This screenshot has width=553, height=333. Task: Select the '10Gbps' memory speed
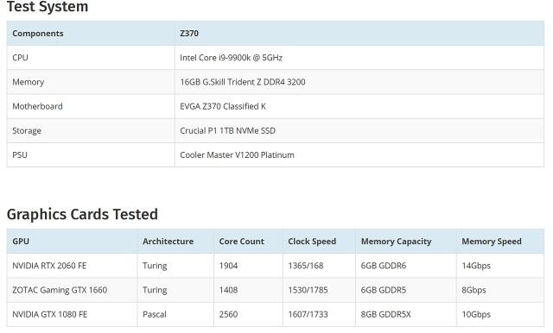pos(476,314)
